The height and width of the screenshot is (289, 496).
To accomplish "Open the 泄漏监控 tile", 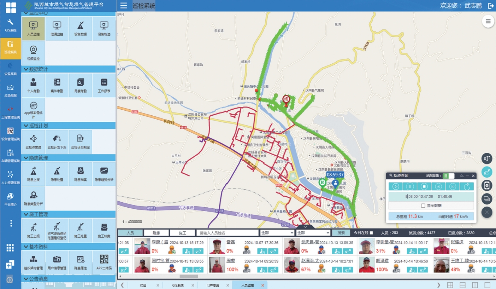I will [x=57, y=29].
